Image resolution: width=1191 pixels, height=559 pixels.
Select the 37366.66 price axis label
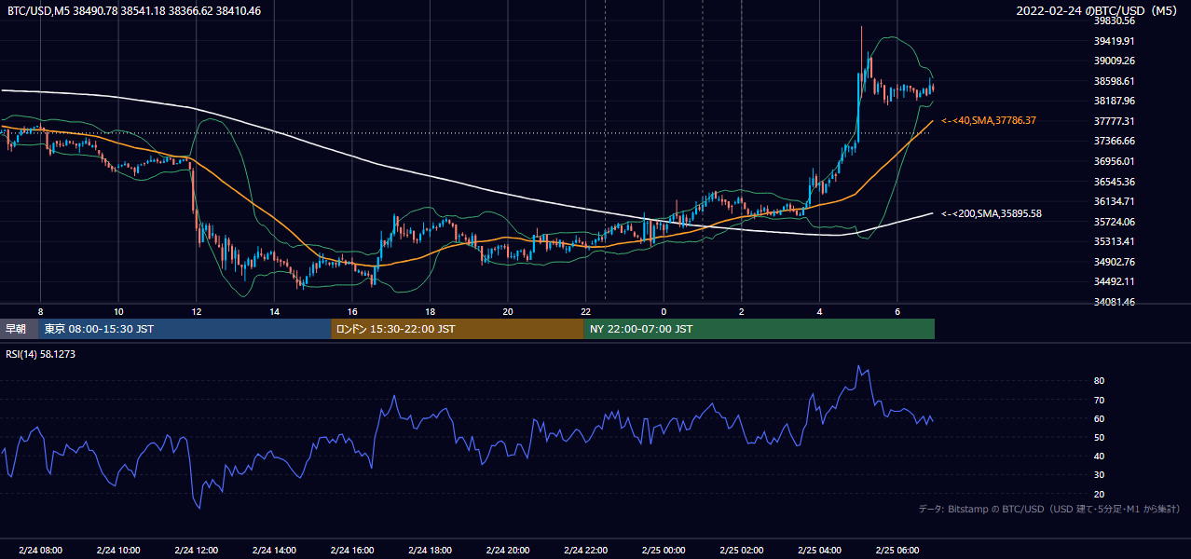(1114, 141)
